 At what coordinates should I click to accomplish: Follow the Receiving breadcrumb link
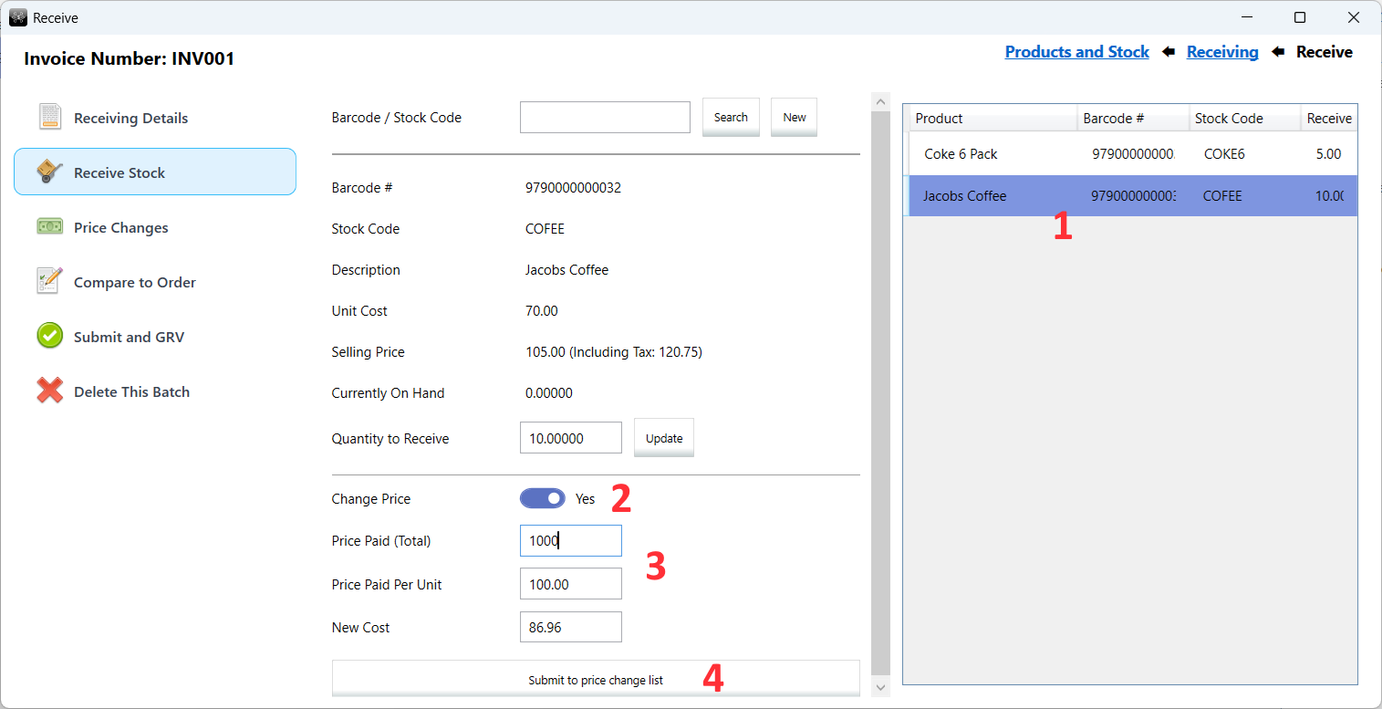(1222, 52)
